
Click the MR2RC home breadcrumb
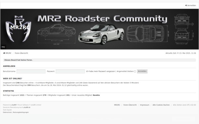click(7, 53)
